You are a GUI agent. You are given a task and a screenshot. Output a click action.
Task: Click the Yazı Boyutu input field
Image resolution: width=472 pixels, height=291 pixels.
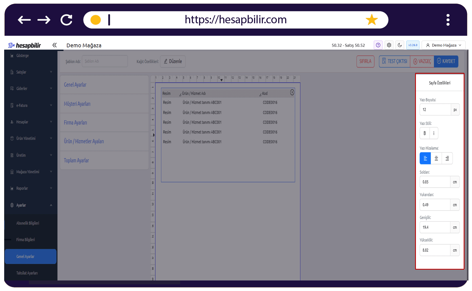pos(435,110)
